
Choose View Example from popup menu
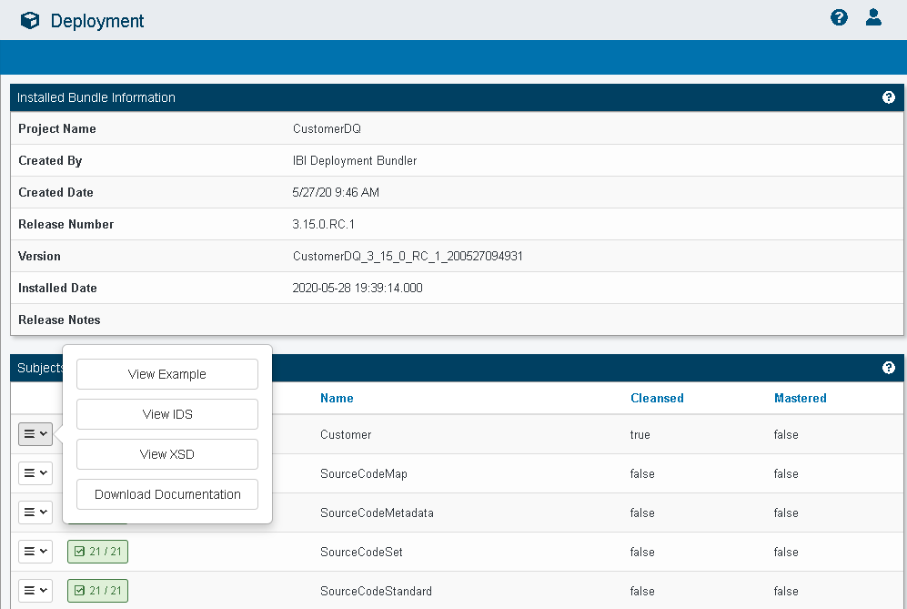pyautogui.click(x=167, y=374)
